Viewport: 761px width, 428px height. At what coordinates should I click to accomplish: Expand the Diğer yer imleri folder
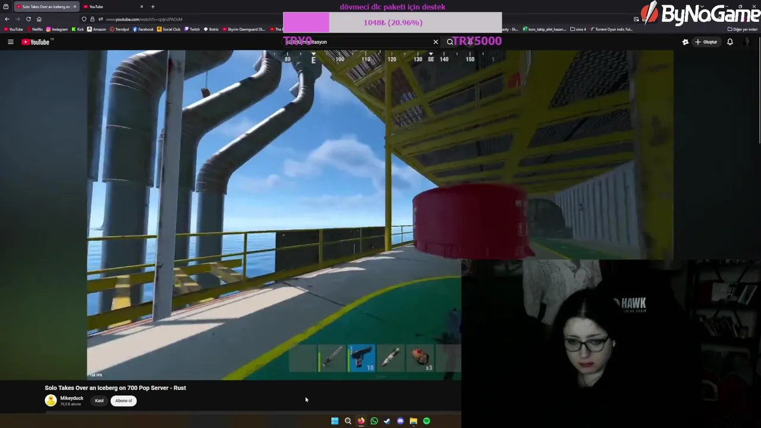pyautogui.click(x=743, y=29)
